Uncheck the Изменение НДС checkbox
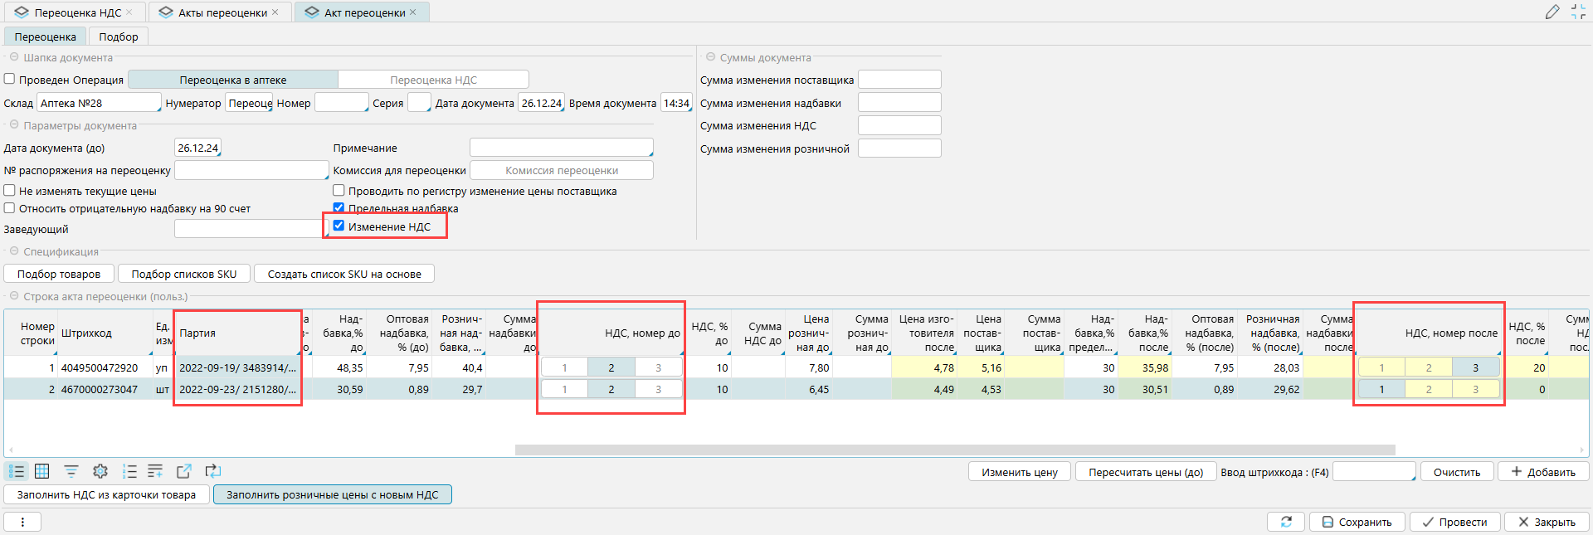 (x=339, y=226)
